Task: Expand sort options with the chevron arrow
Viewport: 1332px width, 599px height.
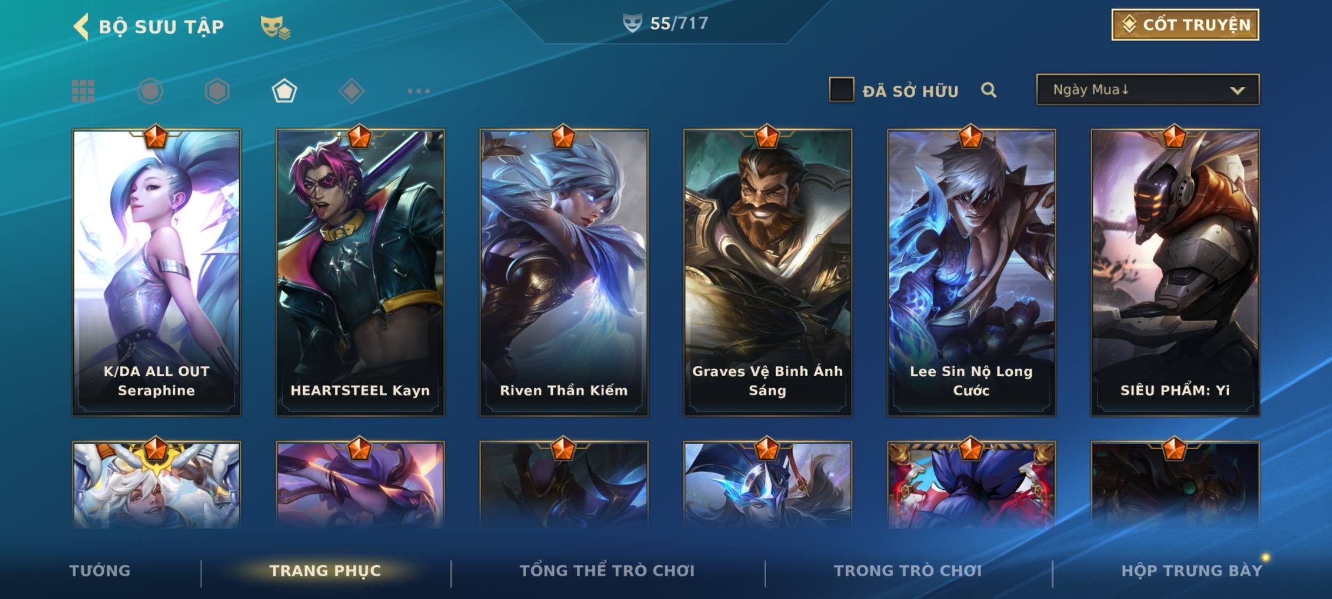Action: tap(1237, 90)
